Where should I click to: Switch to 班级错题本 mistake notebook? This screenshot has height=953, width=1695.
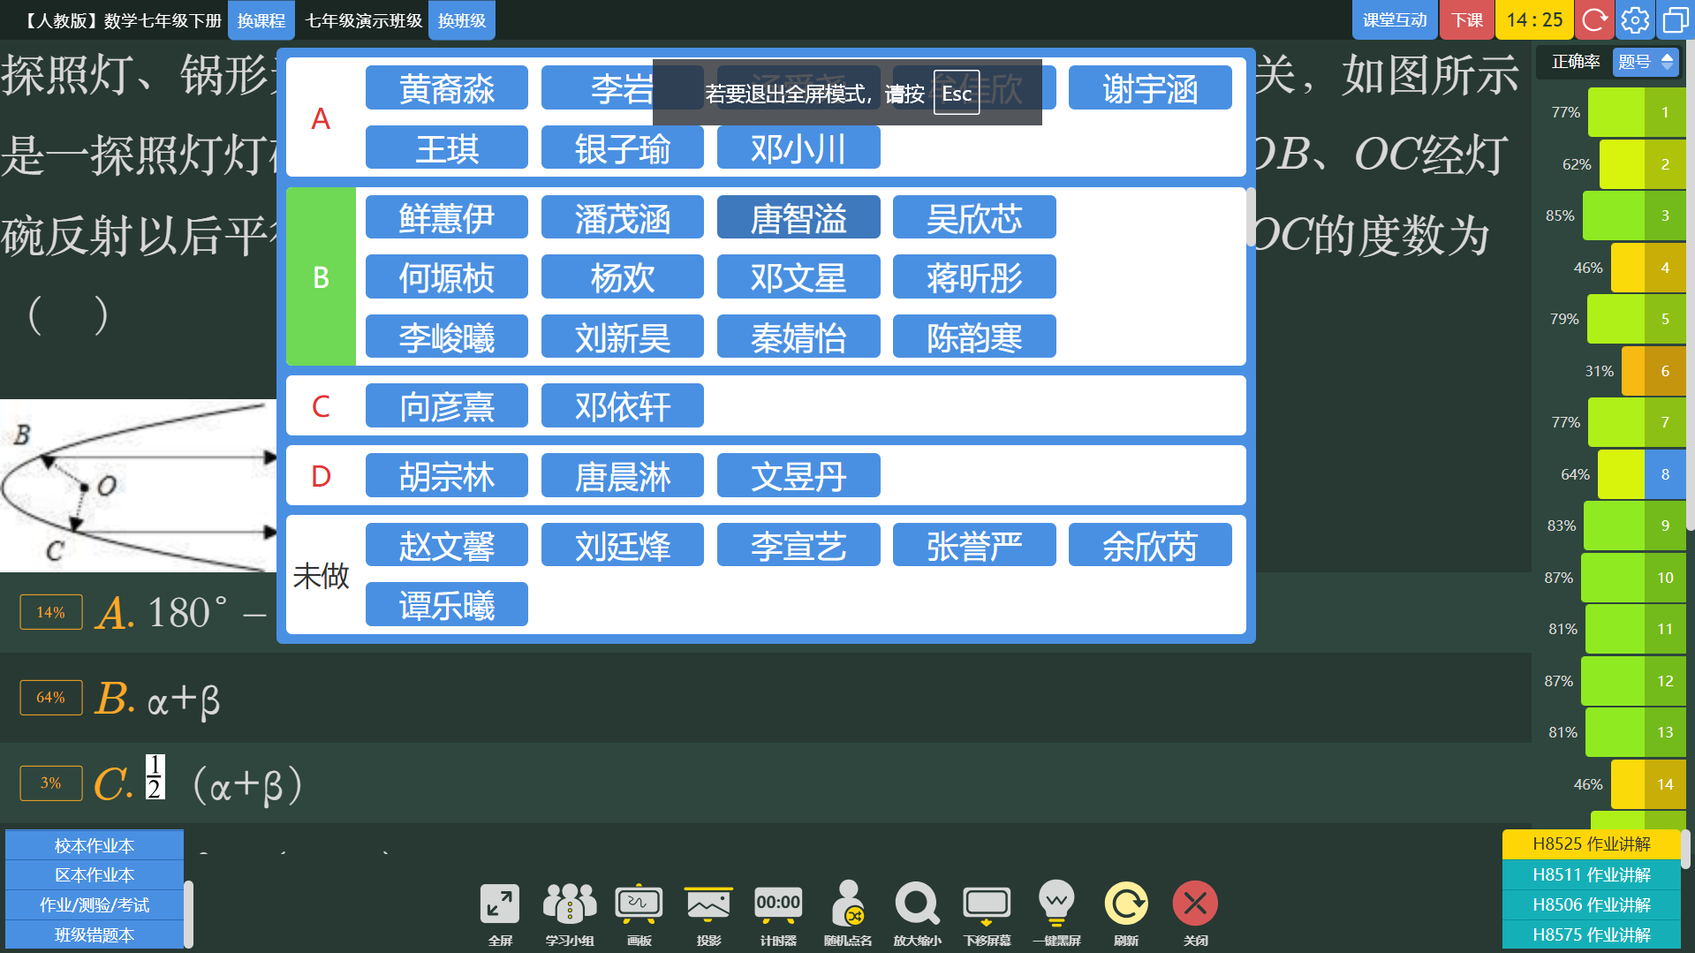[x=93, y=934]
